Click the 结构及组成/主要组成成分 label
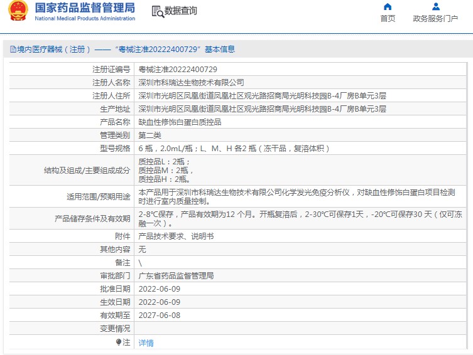The image size is (473, 355). click(x=87, y=171)
